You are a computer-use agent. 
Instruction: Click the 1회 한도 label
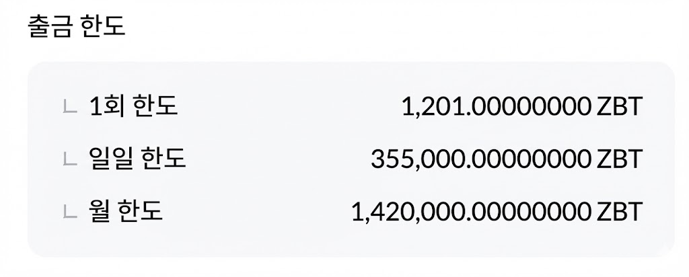click(x=133, y=106)
